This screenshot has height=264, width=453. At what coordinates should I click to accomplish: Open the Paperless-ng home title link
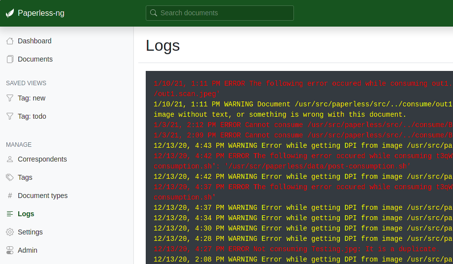(41, 13)
